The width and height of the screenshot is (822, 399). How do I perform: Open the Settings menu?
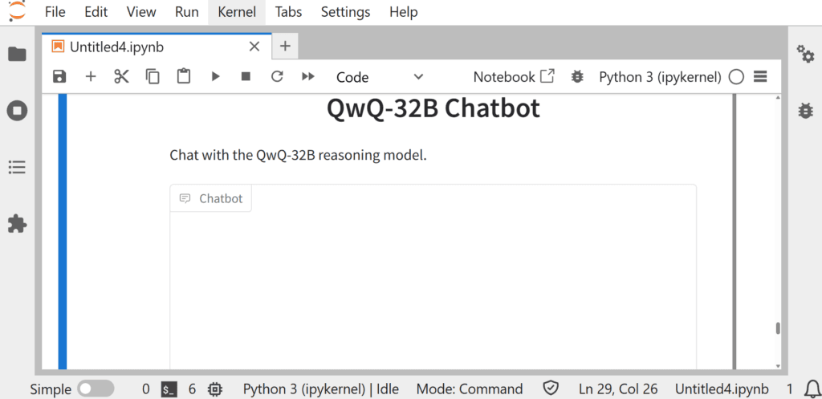click(345, 12)
